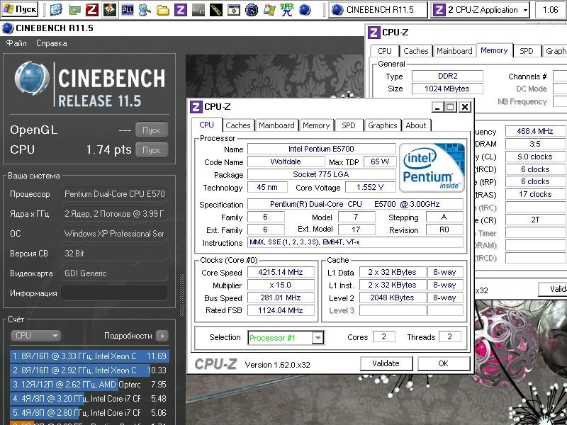567x425 pixels.
Task: Run the OpenGL test with Пуск
Action: 152,130
